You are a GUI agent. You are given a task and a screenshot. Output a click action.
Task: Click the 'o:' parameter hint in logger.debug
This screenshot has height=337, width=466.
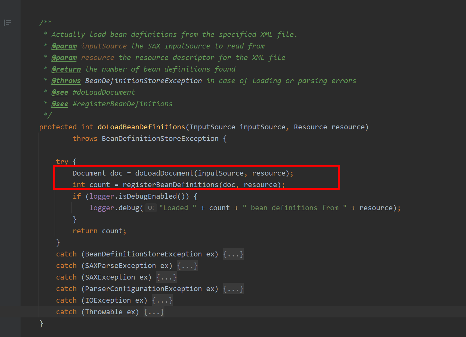(151, 208)
